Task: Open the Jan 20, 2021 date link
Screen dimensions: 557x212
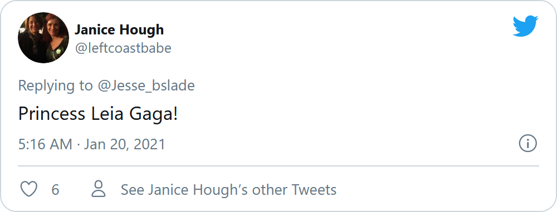Action: point(125,144)
